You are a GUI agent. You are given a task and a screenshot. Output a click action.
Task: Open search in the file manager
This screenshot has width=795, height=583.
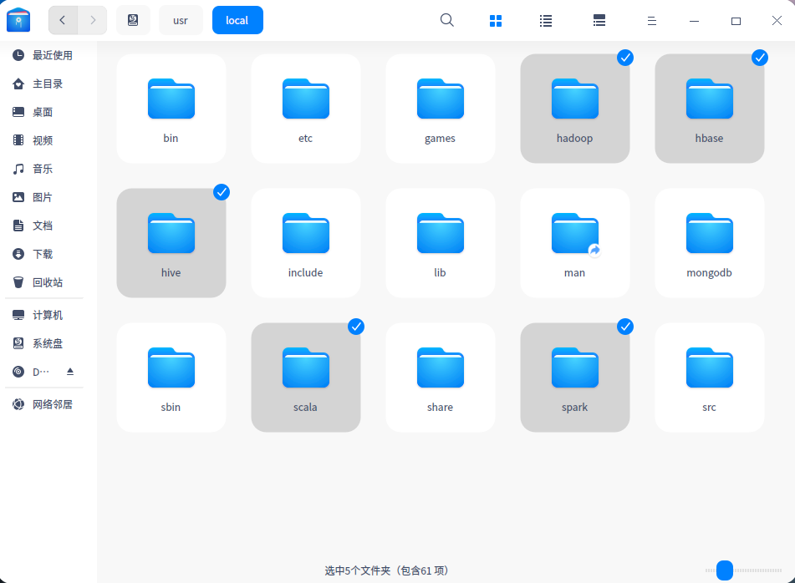pos(446,20)
